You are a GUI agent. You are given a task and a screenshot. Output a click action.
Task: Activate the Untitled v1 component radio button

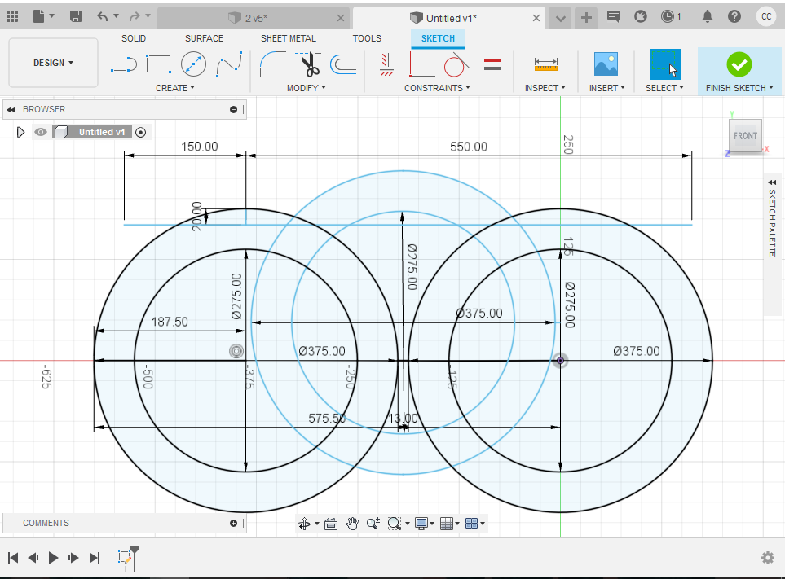[141, 133]
